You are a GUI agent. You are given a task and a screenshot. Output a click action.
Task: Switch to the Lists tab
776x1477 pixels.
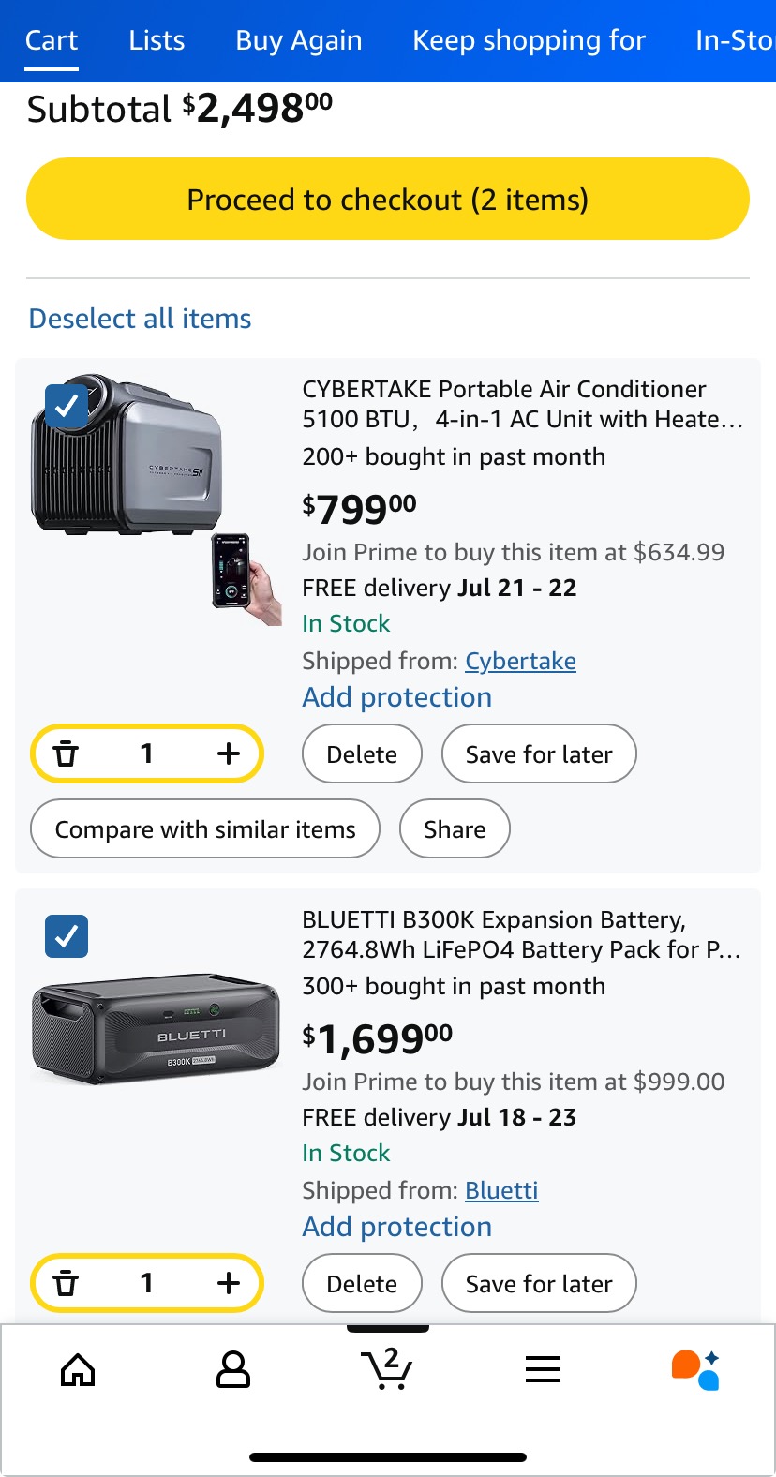point(157,40)
